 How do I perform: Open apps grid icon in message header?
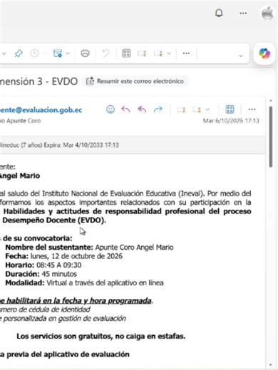click(x=230, y=110)
